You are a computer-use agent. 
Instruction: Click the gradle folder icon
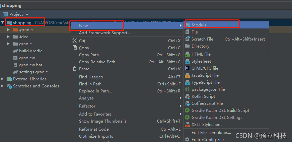click(x=15, y=44)
